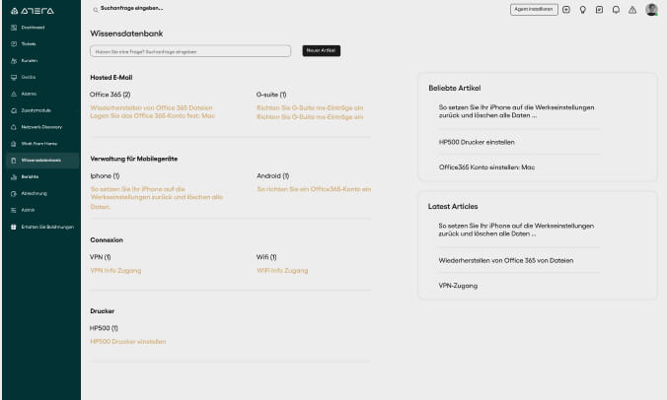Click the alerts warning triangle icon
Image resolution: width=667 pixels, height=400 pixels.
(x=632, y=10)
